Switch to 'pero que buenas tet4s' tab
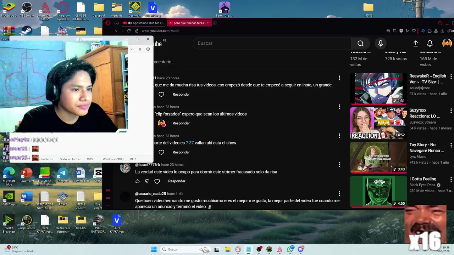 click(x=189, y=23)
